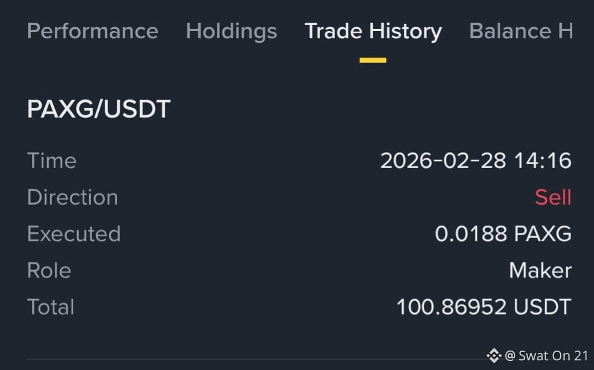Open the Balance History tab
This screenshot has height=370, width=594.
[x=520, y=31]
